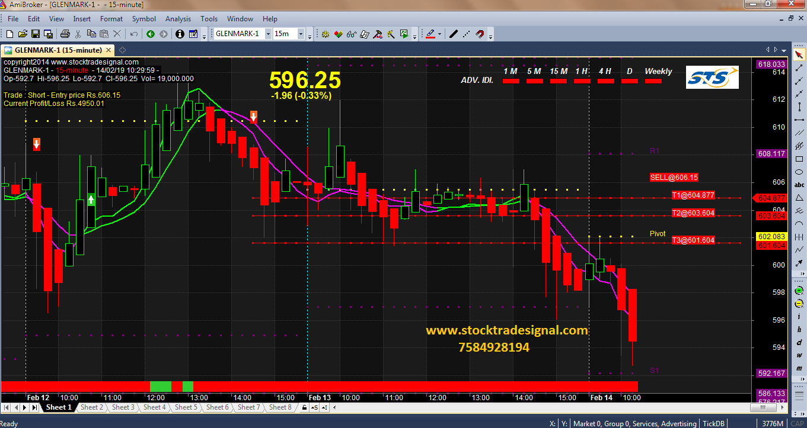Open the Analysis menu
This screenshot has width=807, height=428.
[178, 19]
